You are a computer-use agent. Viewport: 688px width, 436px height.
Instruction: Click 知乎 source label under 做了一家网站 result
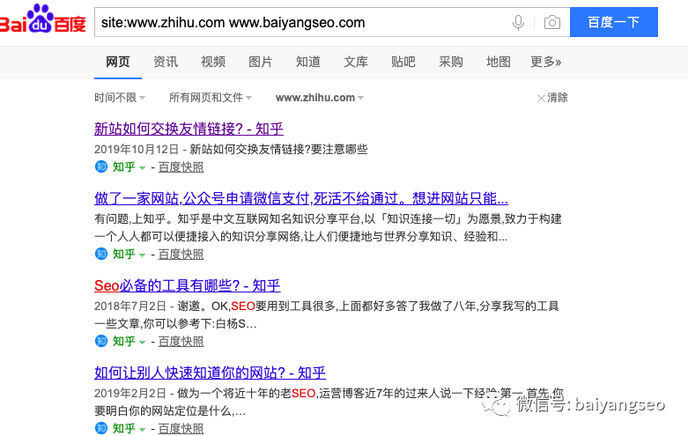[x=123, y=254]
